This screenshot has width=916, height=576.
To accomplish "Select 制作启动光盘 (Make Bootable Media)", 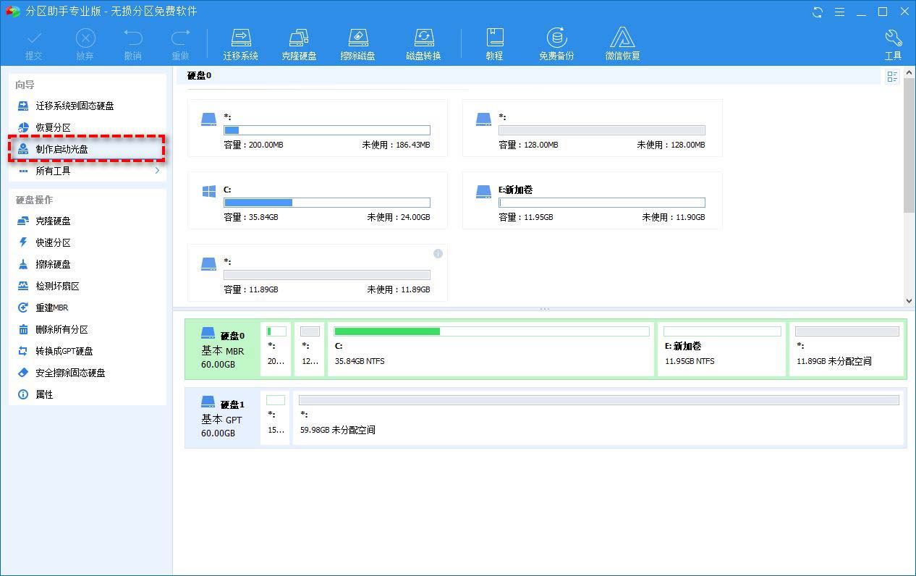I will (x=56, y=149).
